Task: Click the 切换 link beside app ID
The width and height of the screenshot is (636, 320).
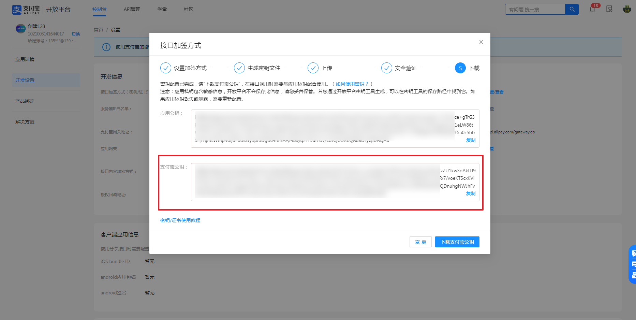Action: click(76, 34)
